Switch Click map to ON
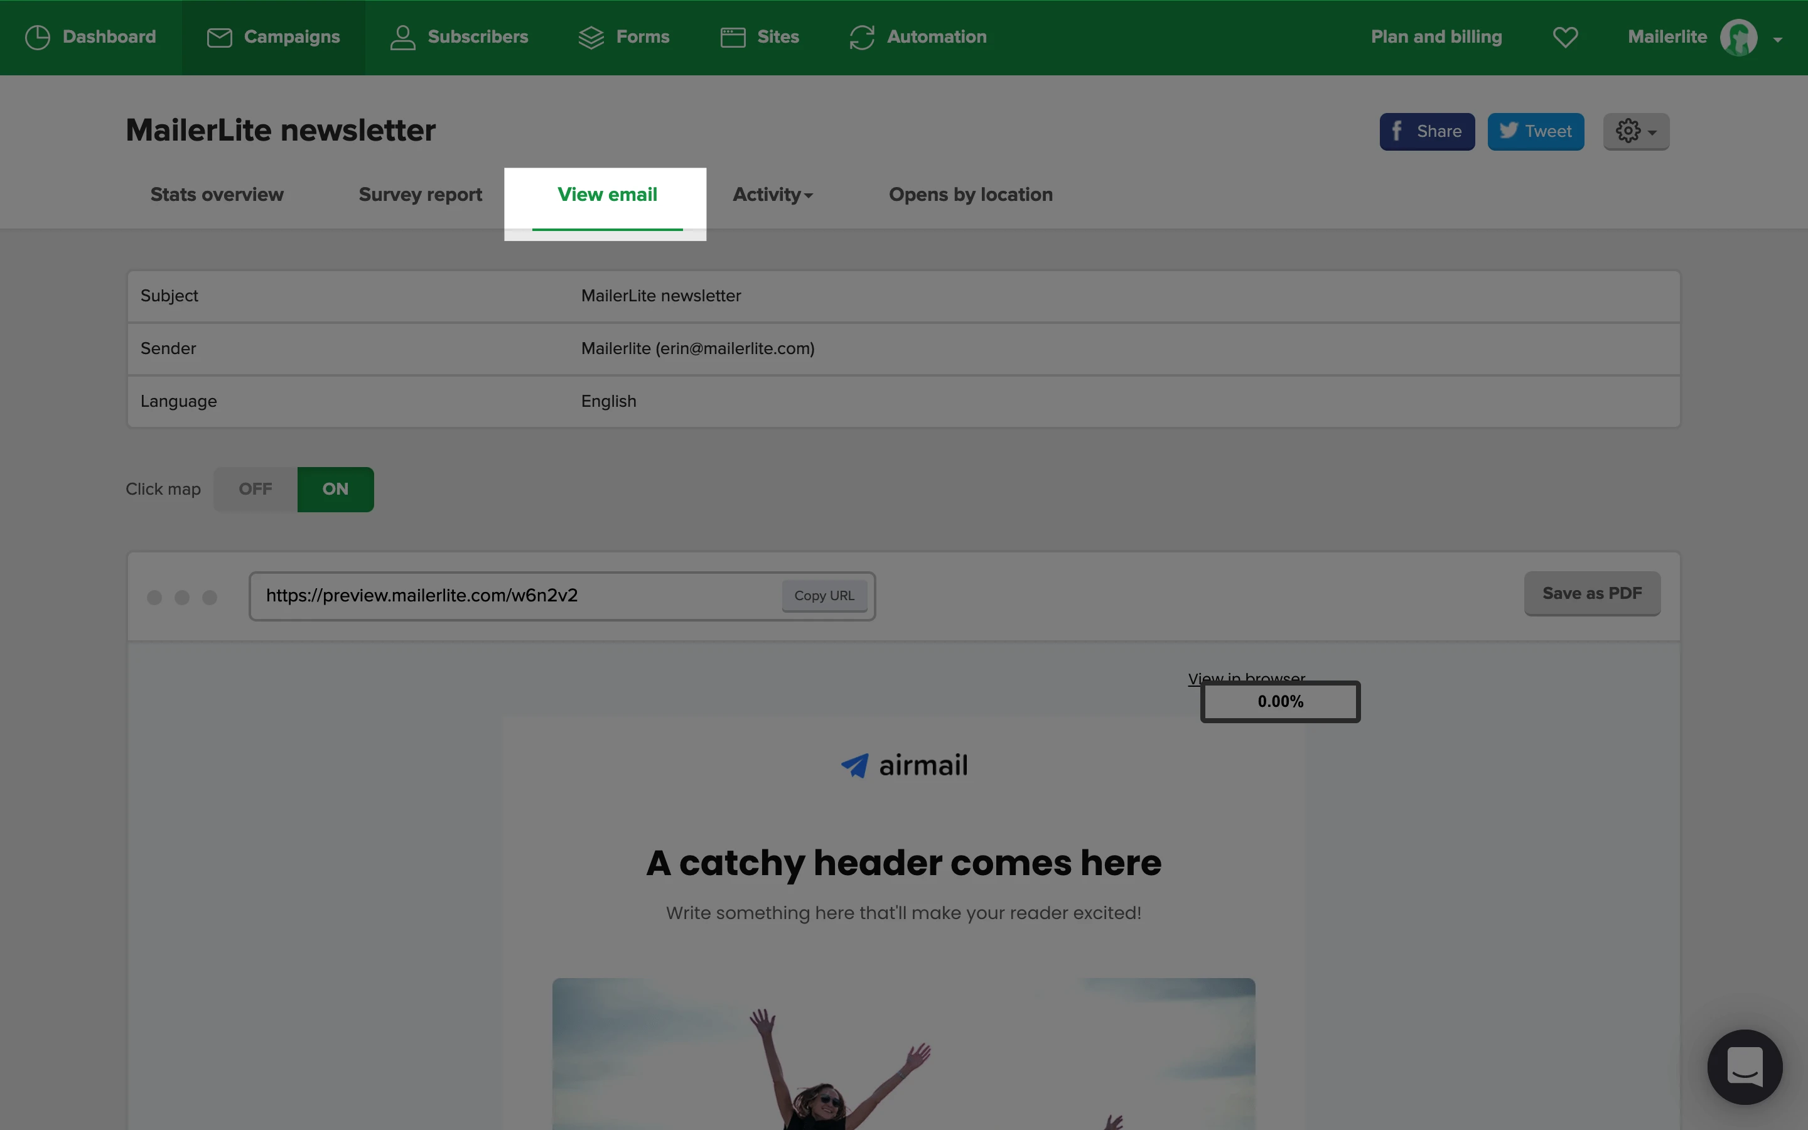 (x=335, y=490)
